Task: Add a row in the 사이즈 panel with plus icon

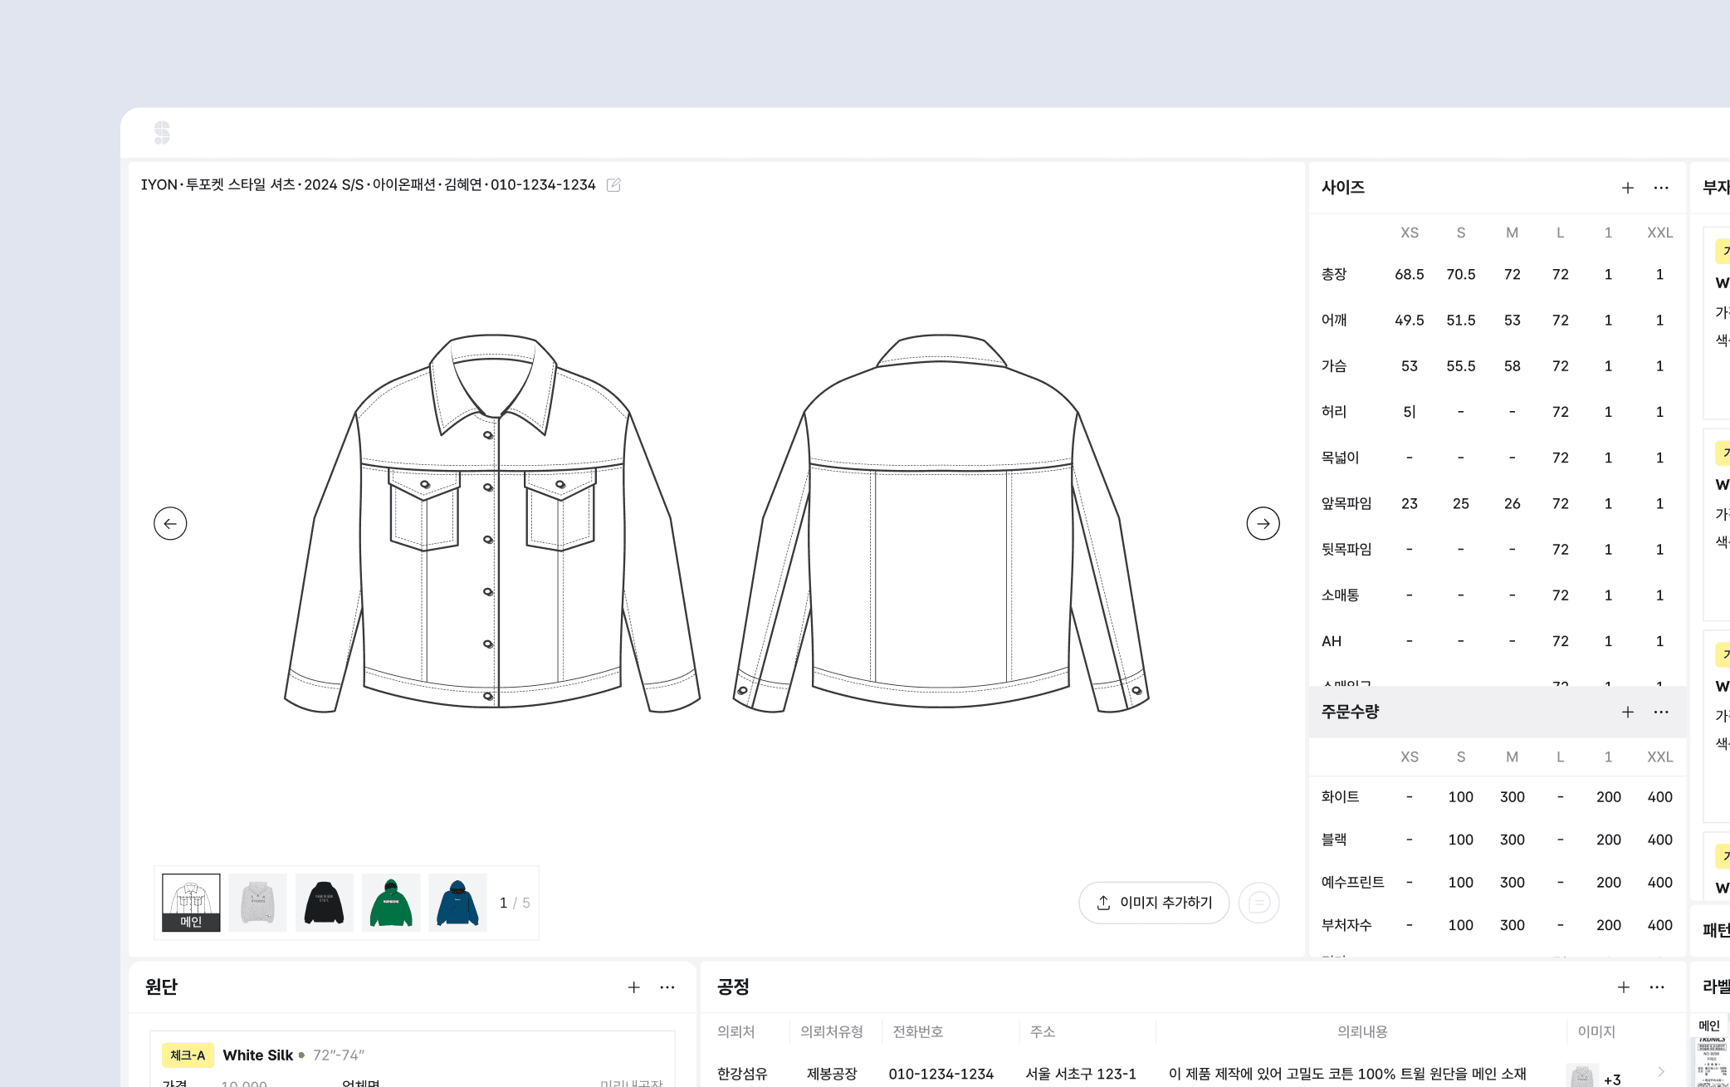Action: coord(1627,189)
